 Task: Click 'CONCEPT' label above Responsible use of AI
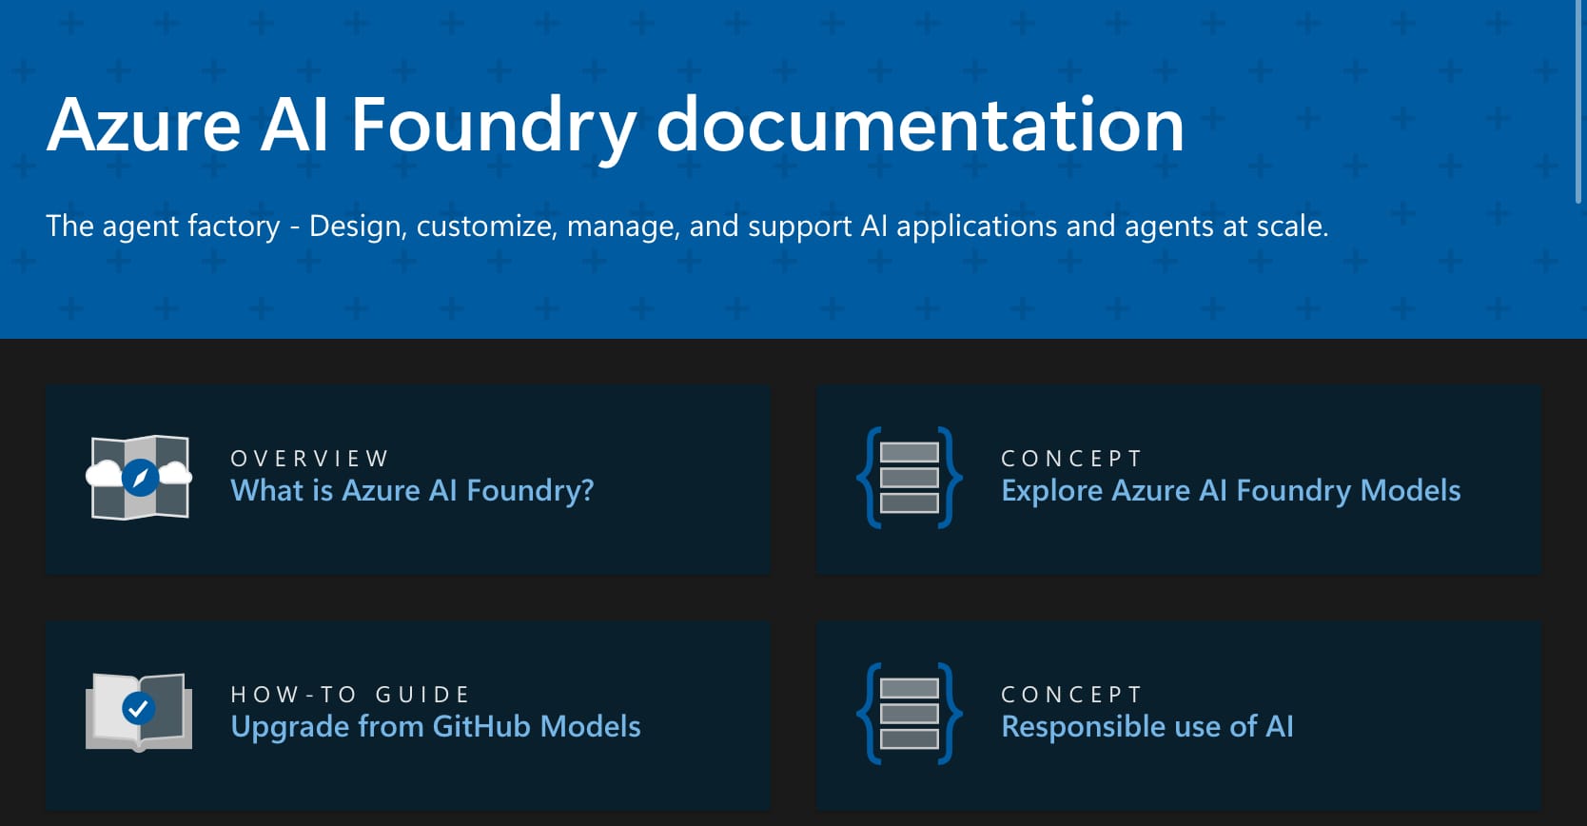pyautogui.click(x=1071, y=695)
